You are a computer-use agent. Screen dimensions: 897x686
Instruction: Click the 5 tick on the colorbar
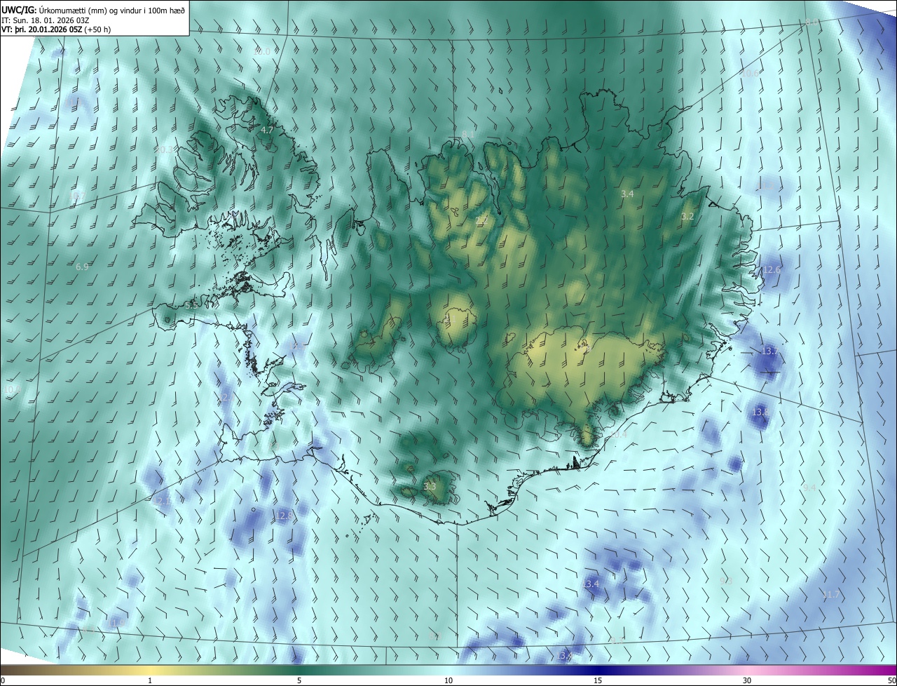click(299, 680)
